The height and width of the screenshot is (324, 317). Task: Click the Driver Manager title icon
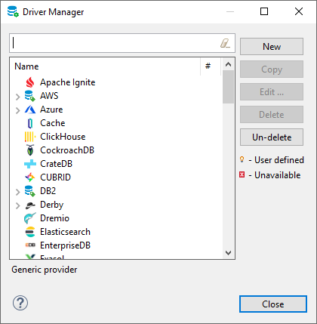coord(13,11)
